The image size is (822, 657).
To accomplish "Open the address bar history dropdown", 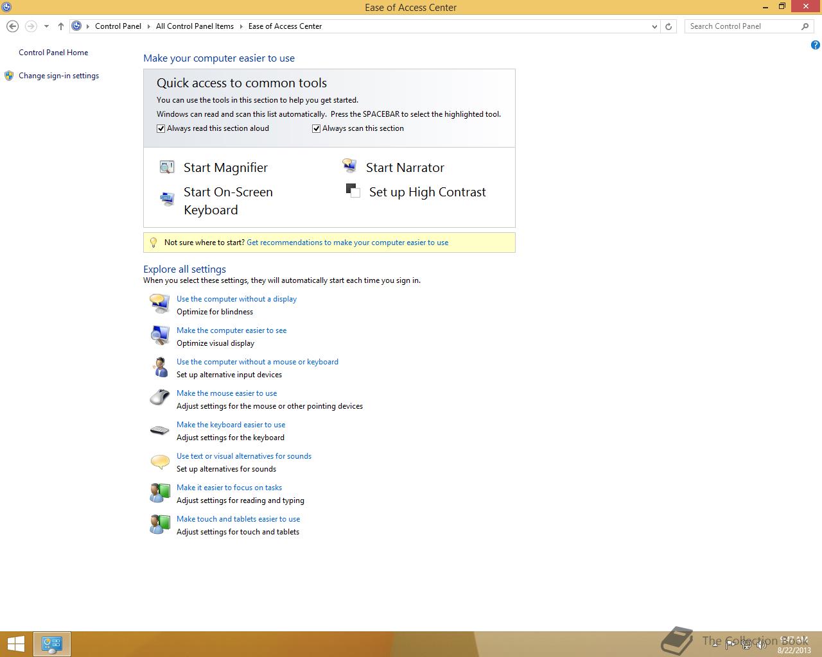I will 654,26.
